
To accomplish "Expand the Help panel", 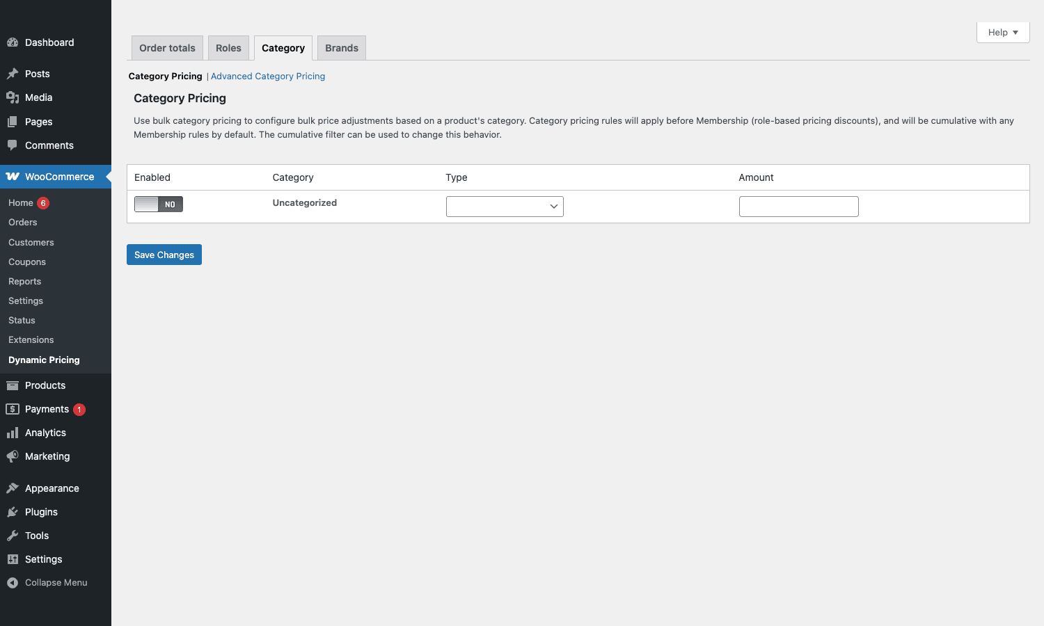I will (x=1003, y=32).
